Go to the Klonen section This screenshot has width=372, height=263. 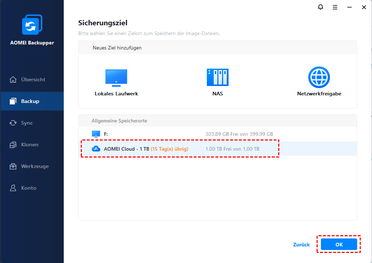[32, 145]
